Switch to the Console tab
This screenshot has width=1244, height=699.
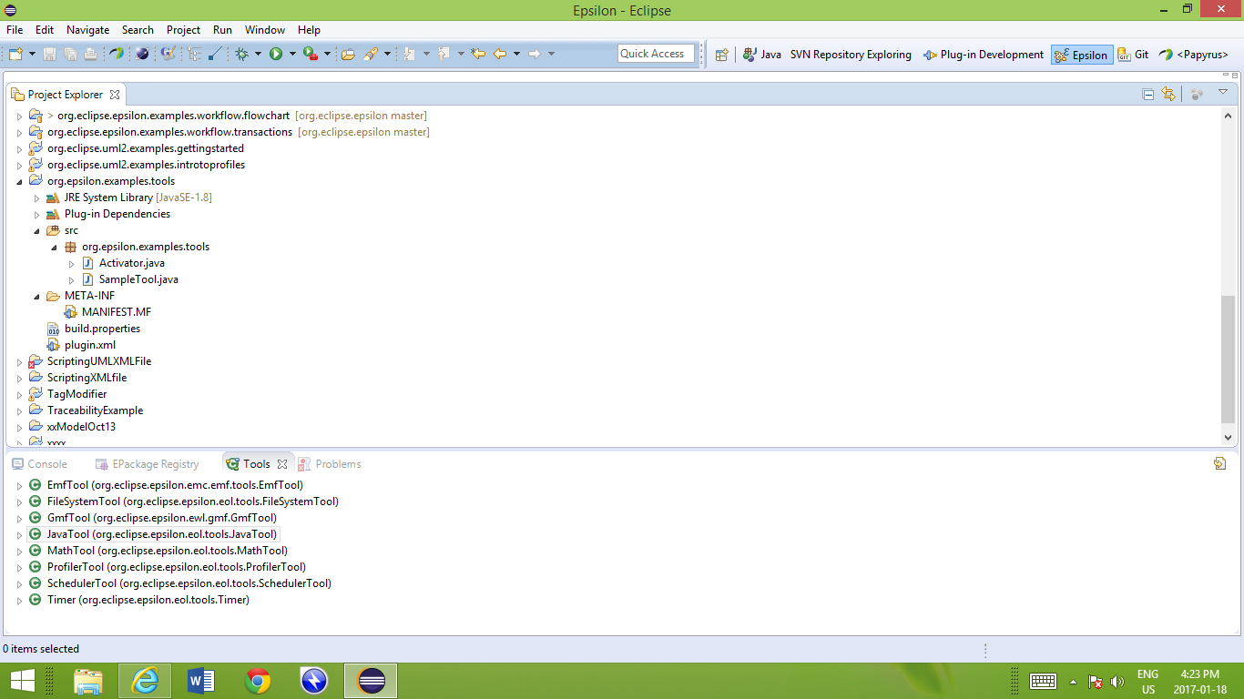(40, 464)
